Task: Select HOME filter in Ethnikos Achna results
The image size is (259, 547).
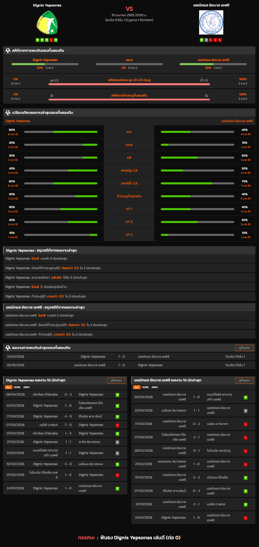Action: pyautogui.click(x=145, y=387)
